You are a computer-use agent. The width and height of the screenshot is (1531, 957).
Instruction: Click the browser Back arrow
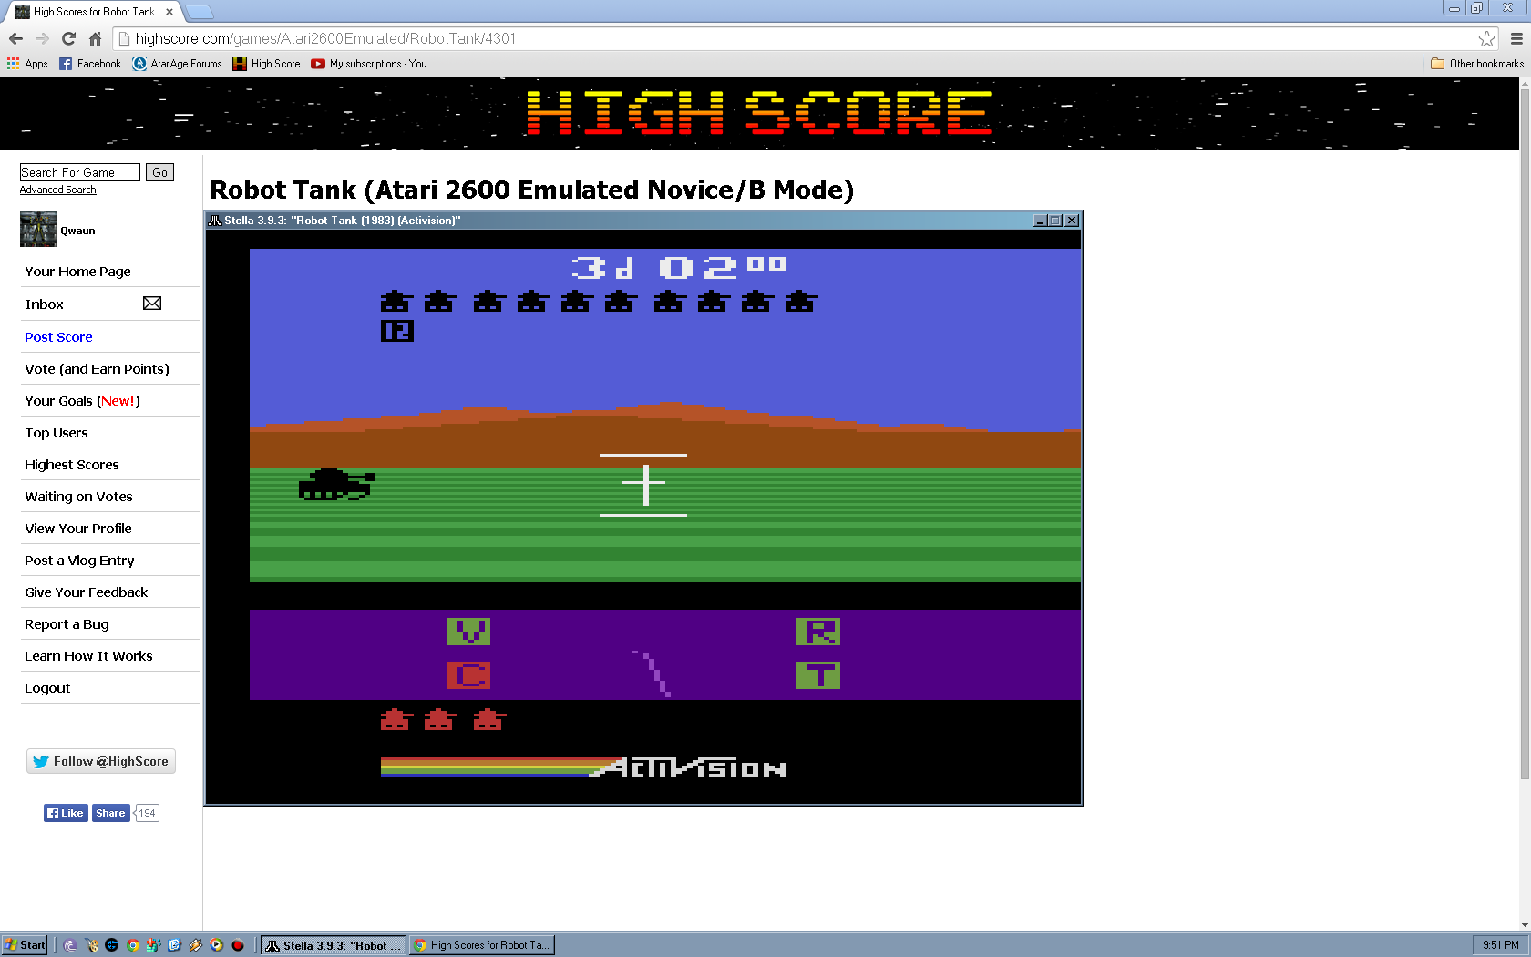[15, 38]
